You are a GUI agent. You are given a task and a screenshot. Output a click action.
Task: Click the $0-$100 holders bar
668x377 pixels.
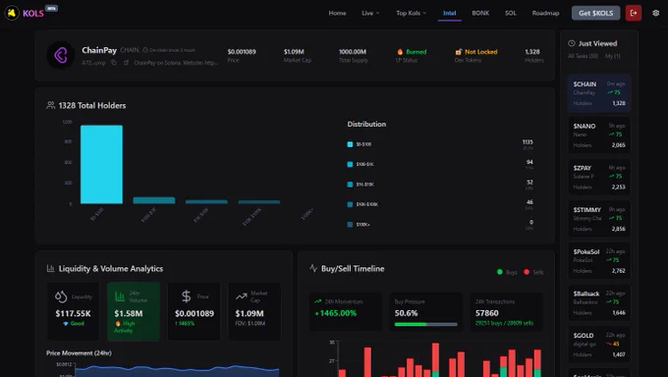pos(101,164)
